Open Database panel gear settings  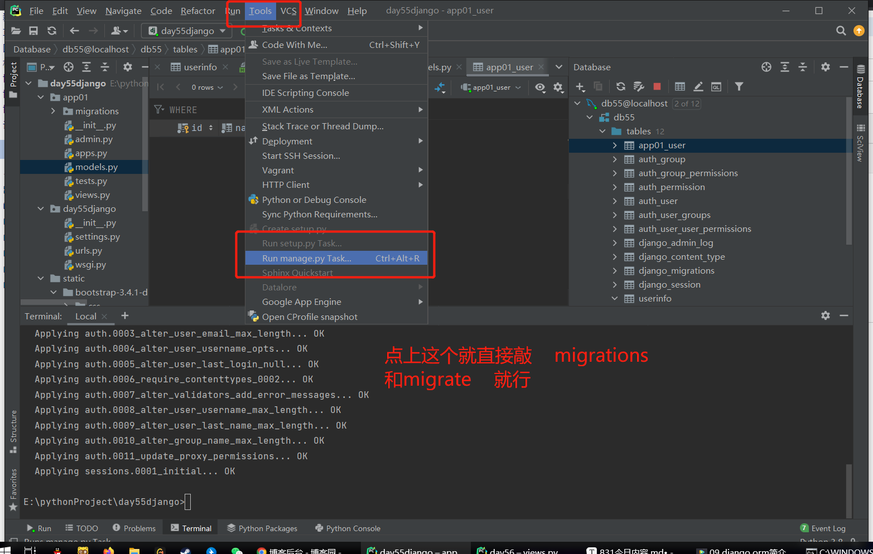[826, 67]
